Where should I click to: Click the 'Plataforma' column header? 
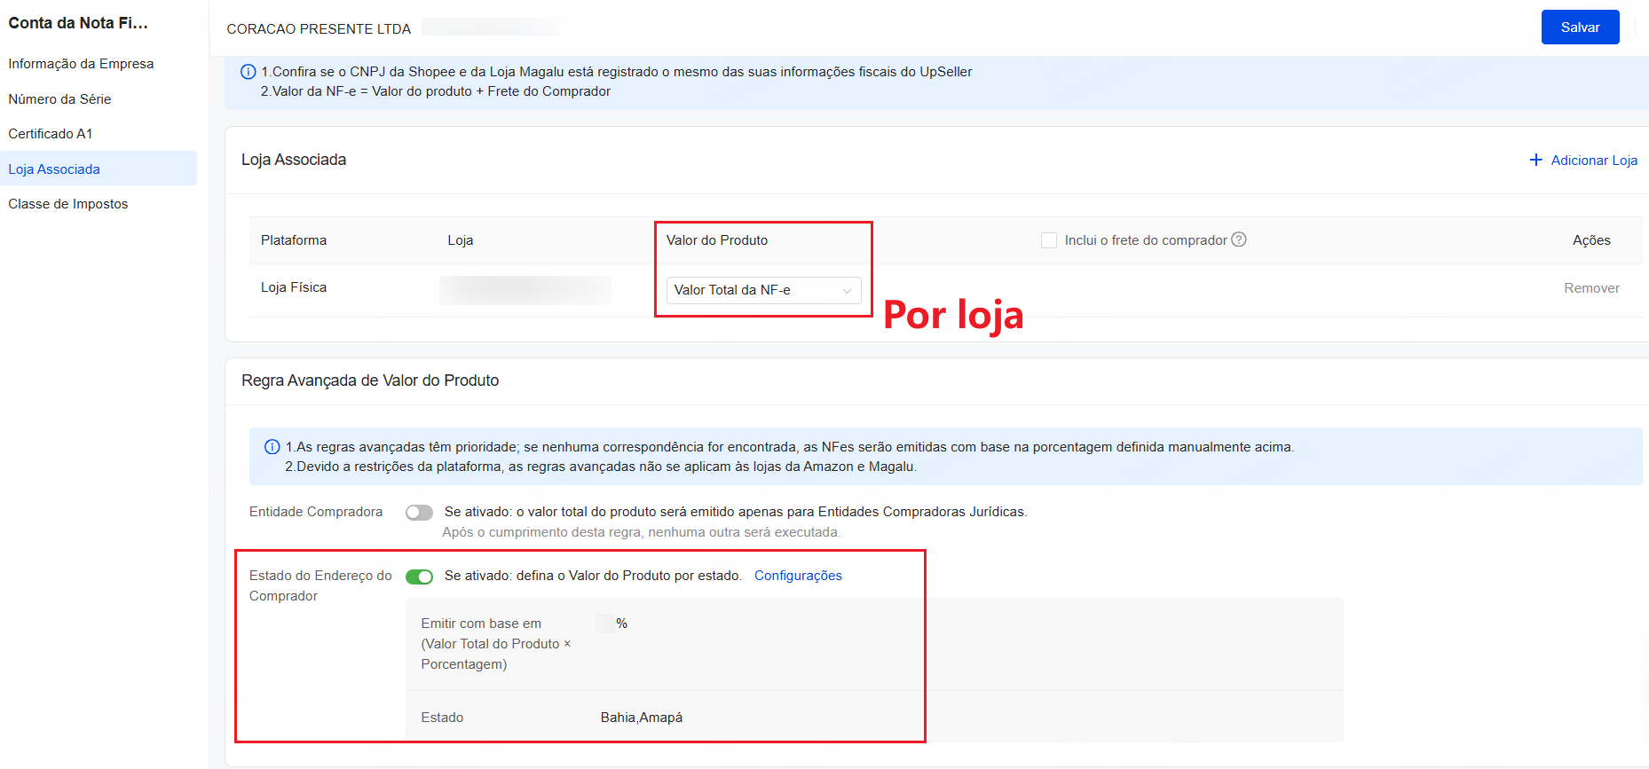pos(294,240)
